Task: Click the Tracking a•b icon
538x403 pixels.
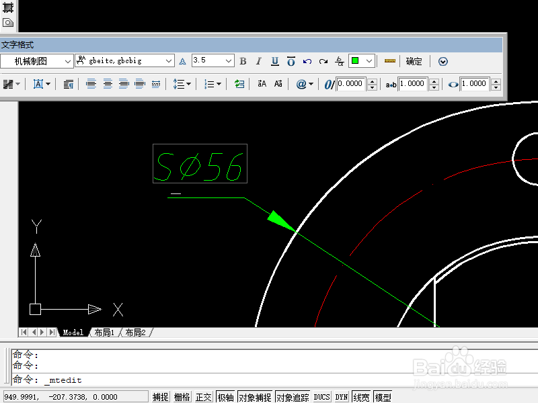Action: [x=391, y=85]
